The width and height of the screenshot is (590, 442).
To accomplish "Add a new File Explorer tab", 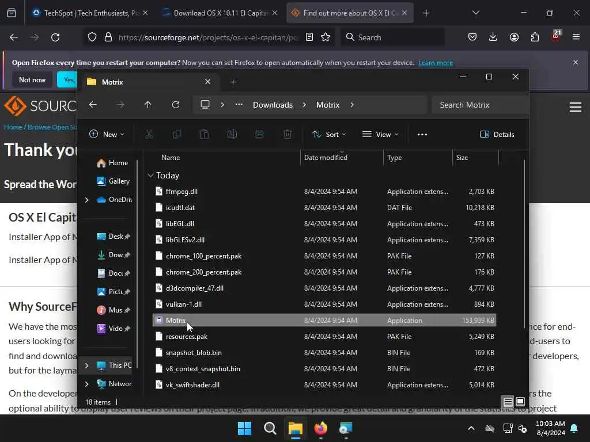I will [x=233, y=82].
